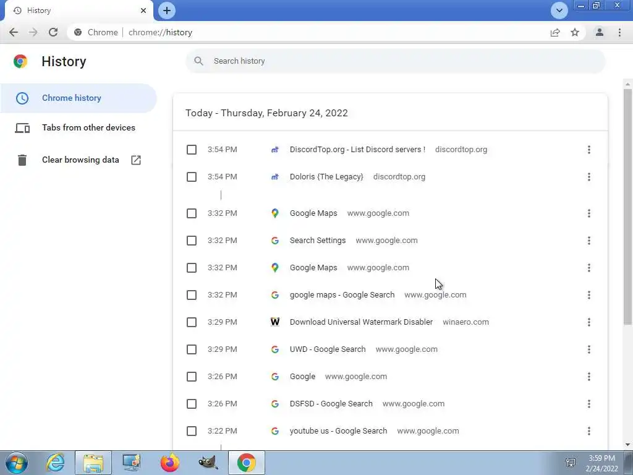Screen dimensions: 633x475
Task: Check the Search Settings entry checkbox
Action: pos(192,241)
